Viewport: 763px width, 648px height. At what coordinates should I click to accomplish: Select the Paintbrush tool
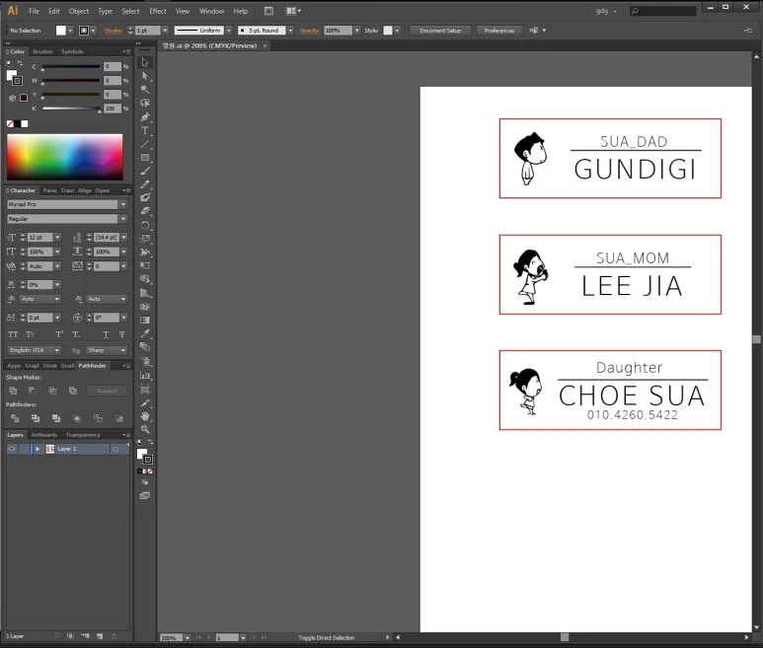click(145, 171)
